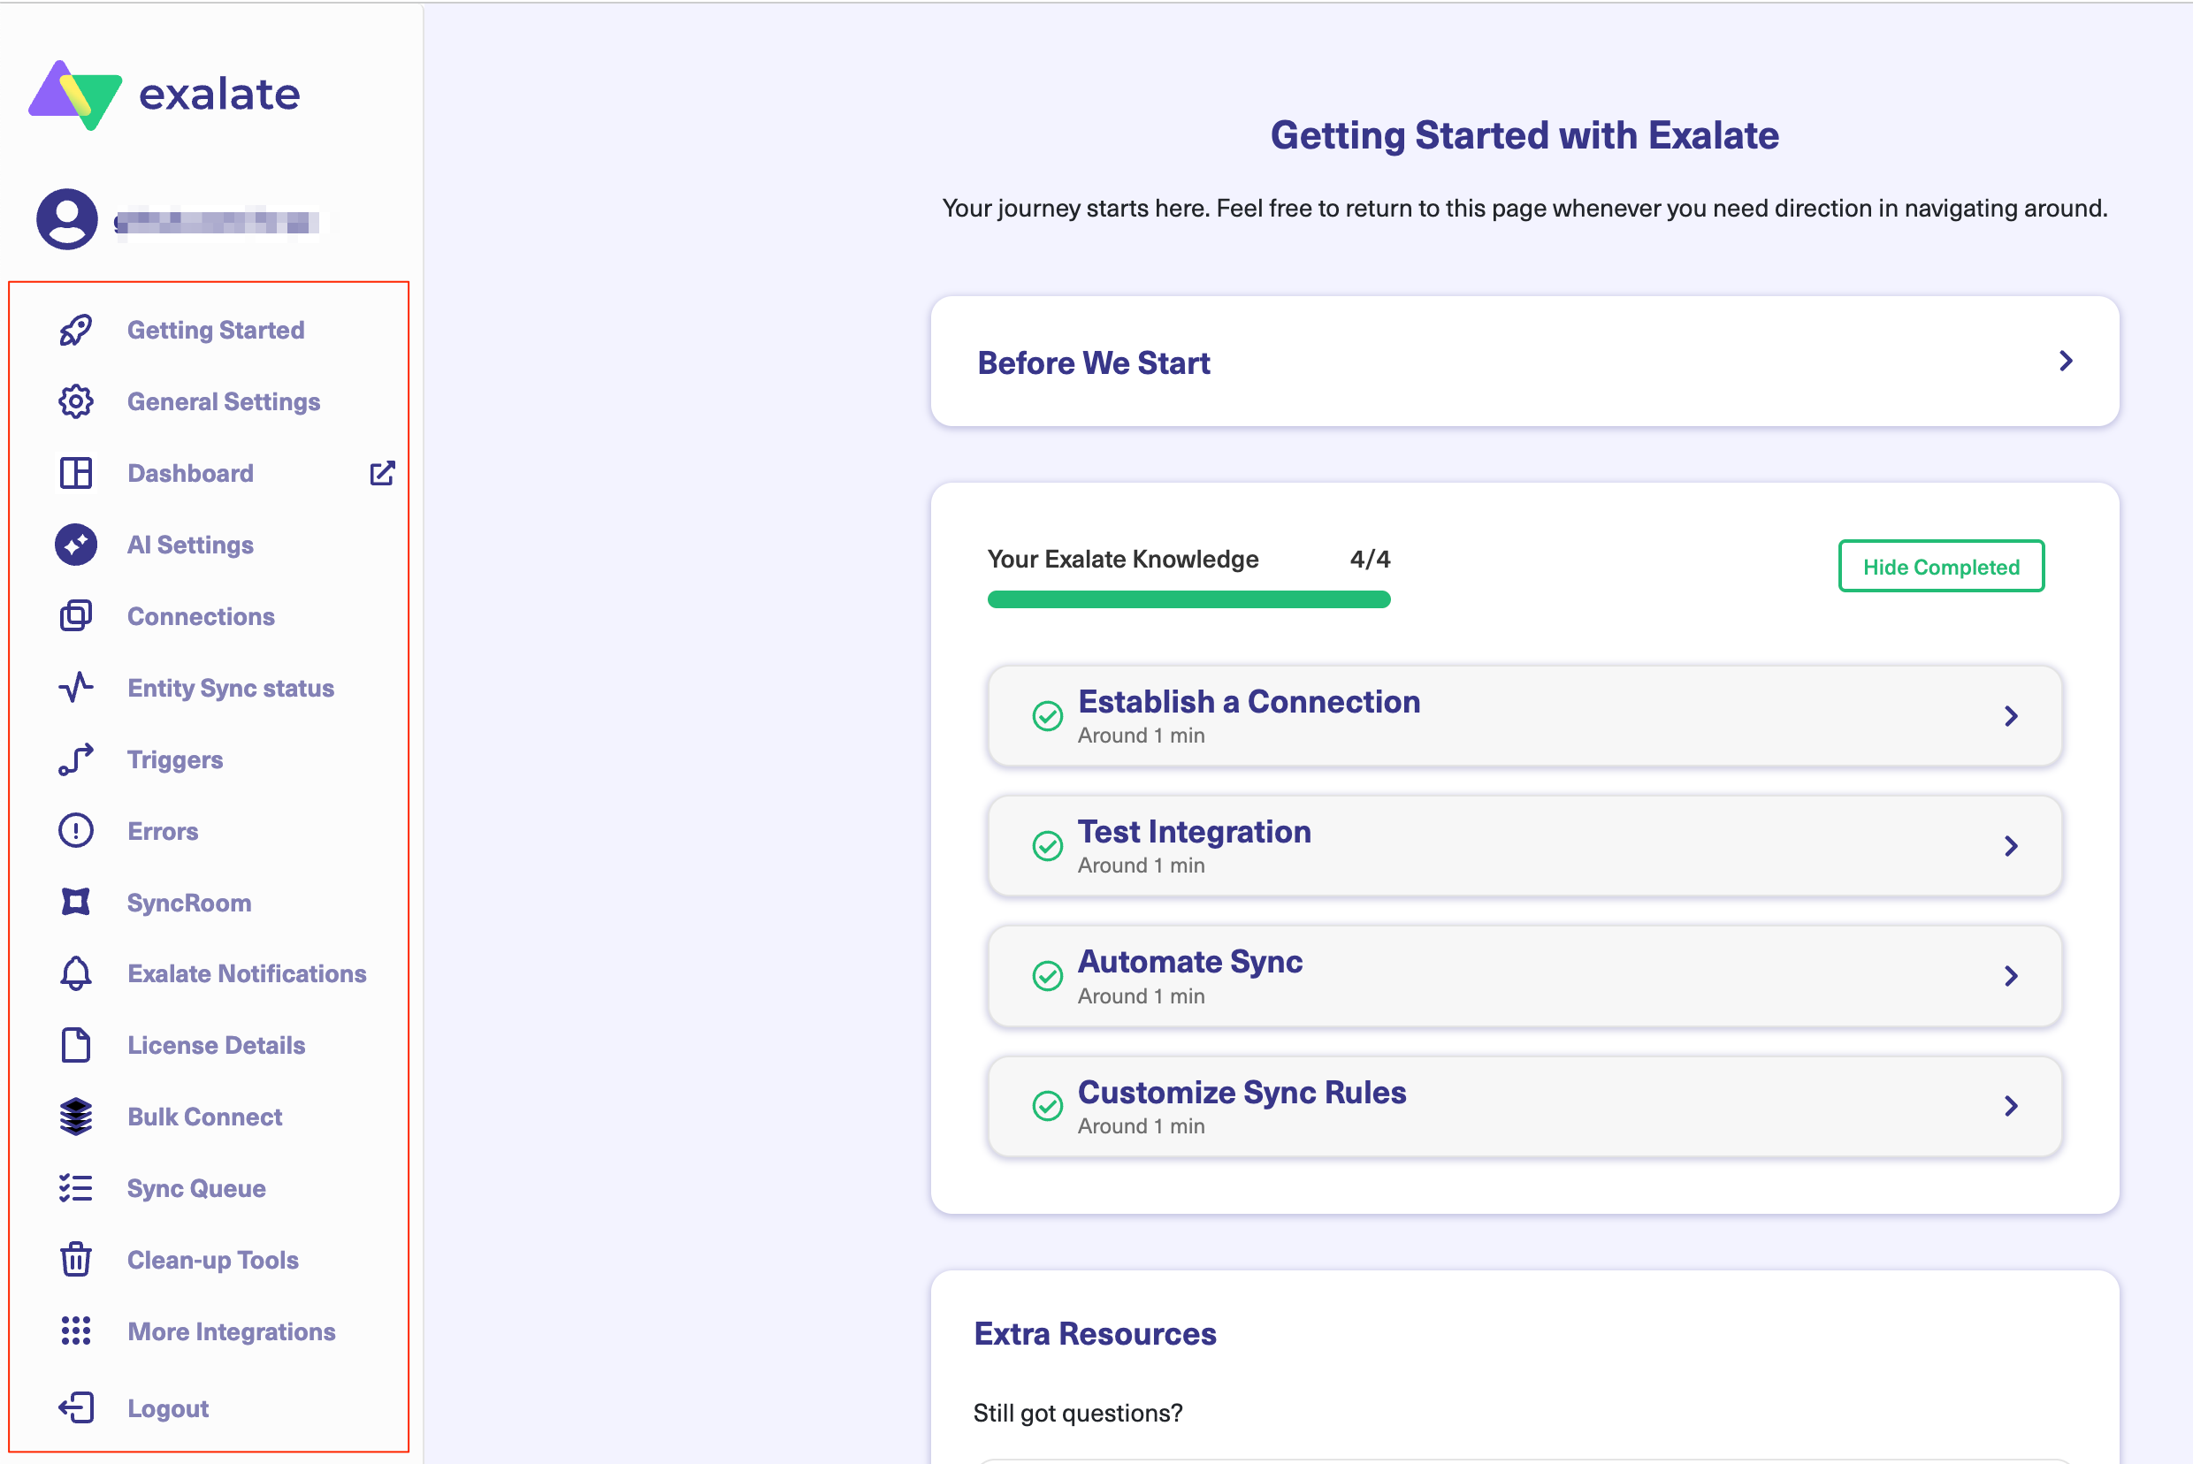Expand Customize Sync Rules chevron

click(x=2011, y=1107)
